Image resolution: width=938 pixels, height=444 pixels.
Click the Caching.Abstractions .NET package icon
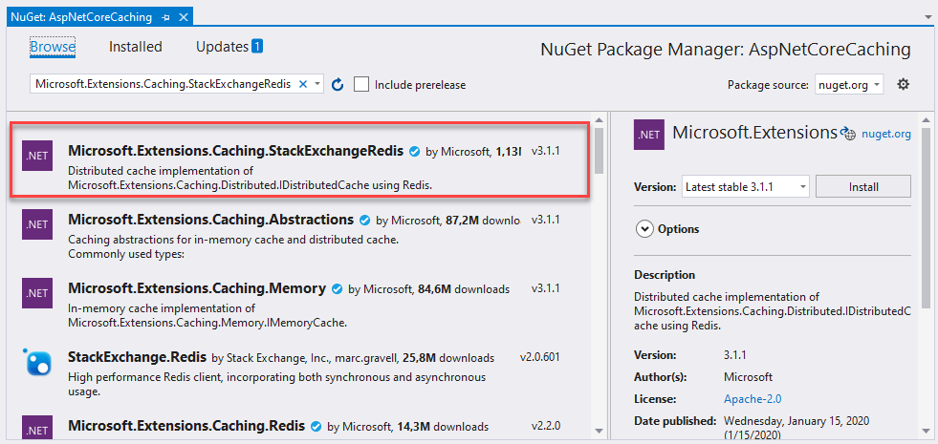click(37, 225)
